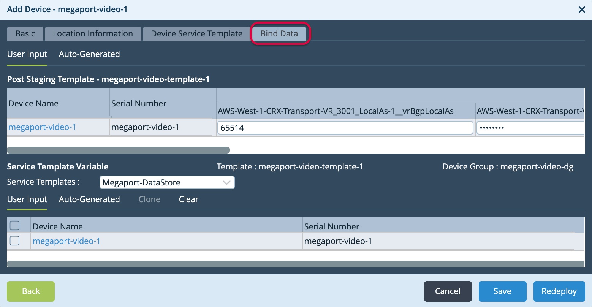Screen dimensions: 592x307
Task: Select the Device Service Template tab
Action: point(196,33)
